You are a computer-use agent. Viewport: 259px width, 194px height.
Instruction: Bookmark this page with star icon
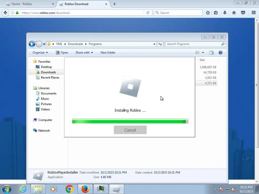coord(208,13)
